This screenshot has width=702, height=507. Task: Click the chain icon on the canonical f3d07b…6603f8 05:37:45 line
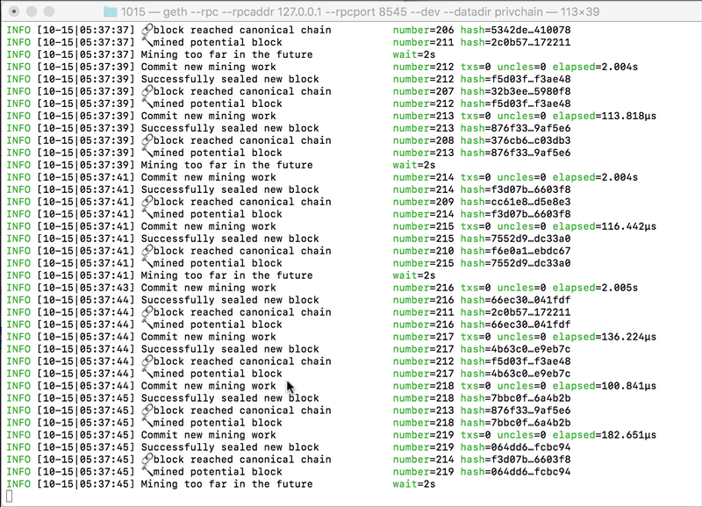(x=147, y=460)
